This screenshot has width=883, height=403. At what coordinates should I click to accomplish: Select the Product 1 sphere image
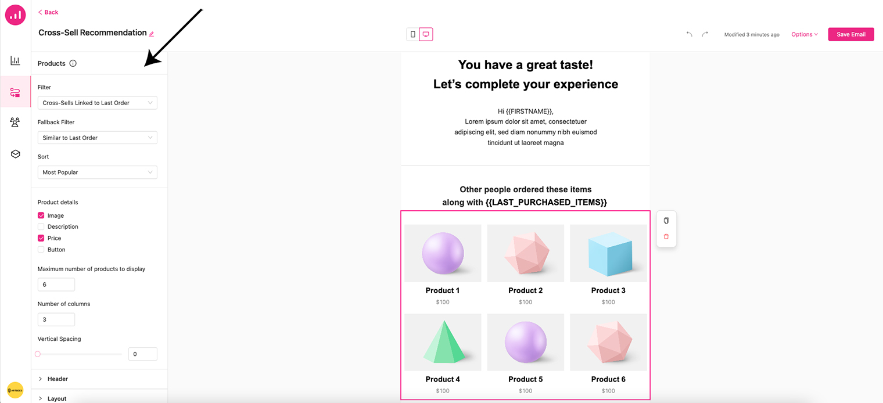pyautogui.click(x=443, y=253)
